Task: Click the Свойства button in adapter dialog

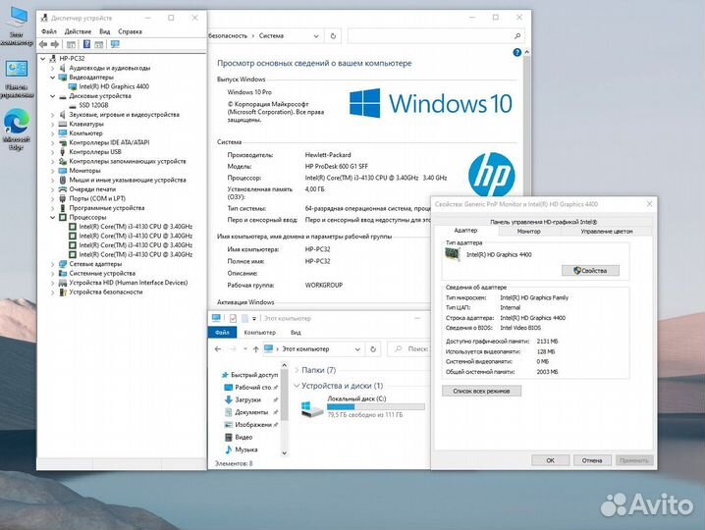Action: pyautogui.click(x=590, y=271)
